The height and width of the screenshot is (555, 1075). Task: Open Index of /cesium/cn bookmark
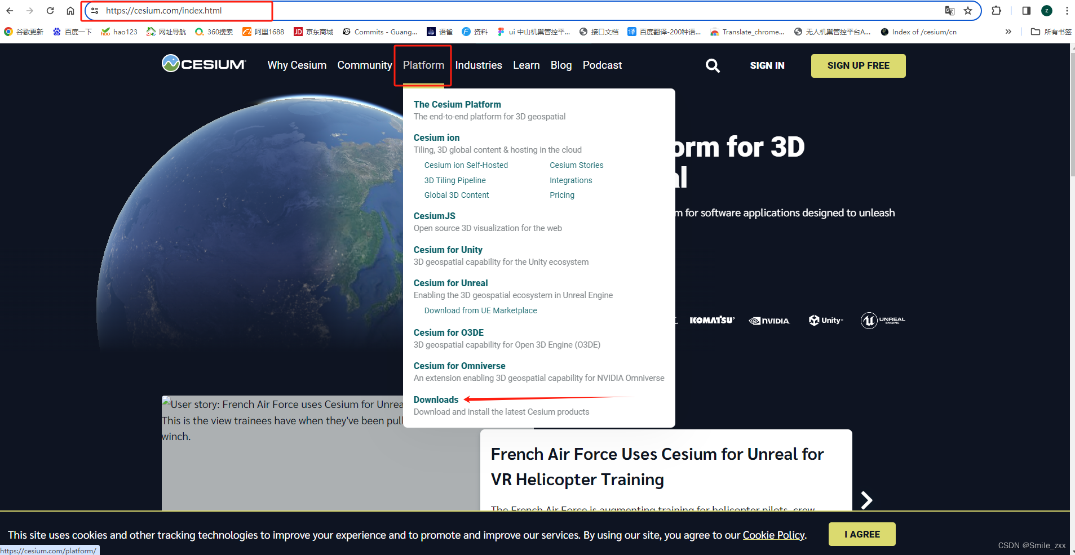919,32
